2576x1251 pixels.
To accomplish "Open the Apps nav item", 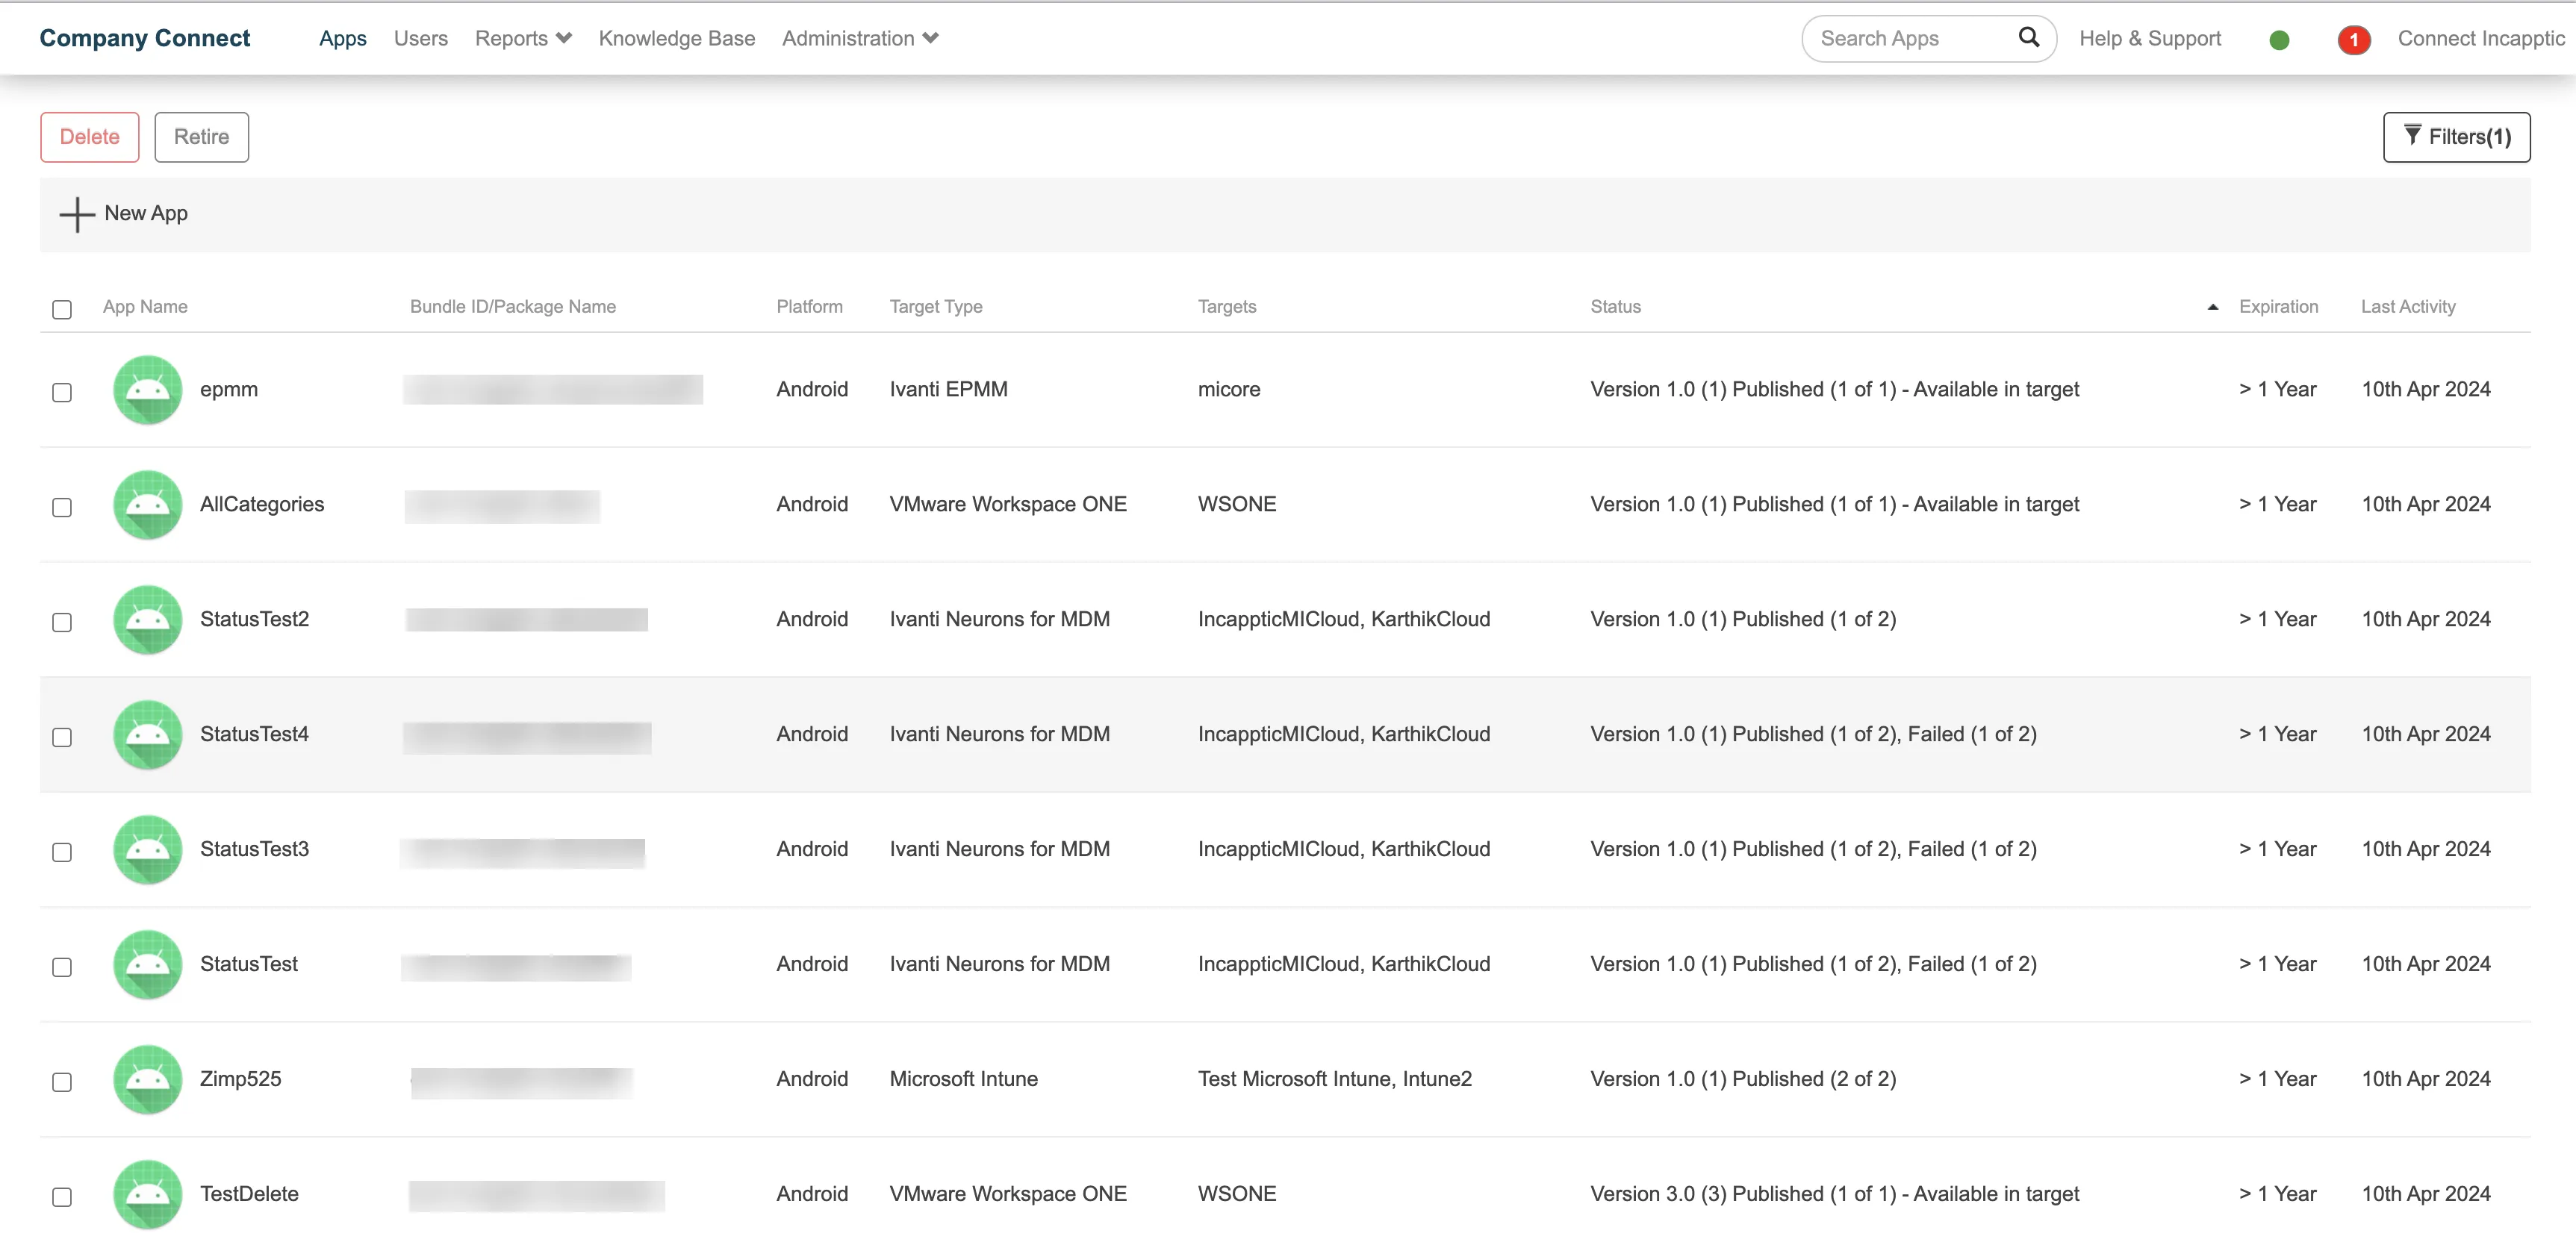I will [343, 38].
